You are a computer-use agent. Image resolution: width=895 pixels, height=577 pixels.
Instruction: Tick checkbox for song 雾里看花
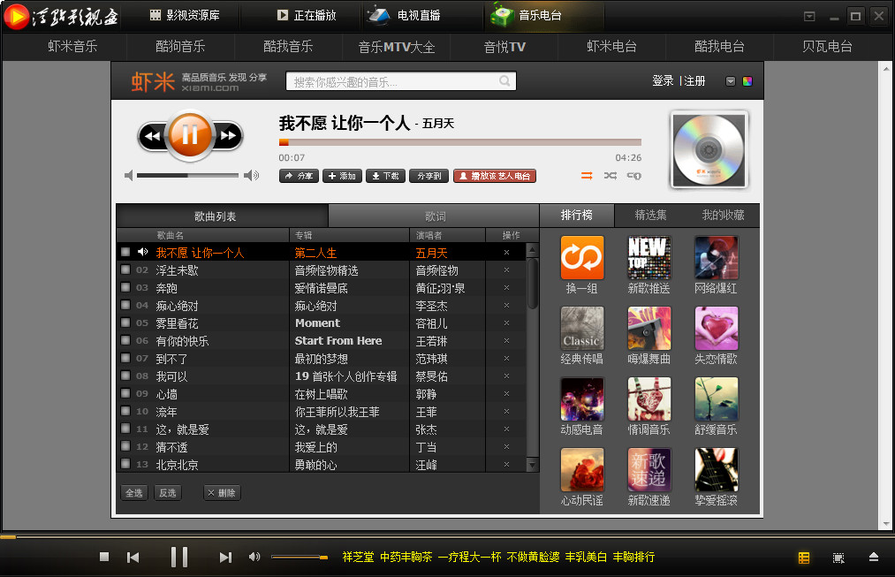click(x=125, y=323)
